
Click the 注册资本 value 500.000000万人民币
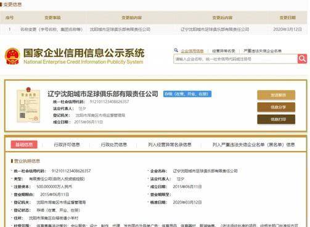(54, 187)
